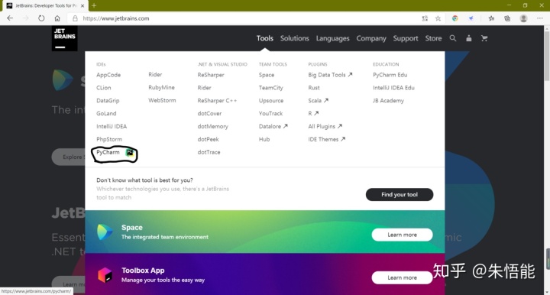Open the dotCover link
This screenshot has width=550, height=295.
[x=209, y=113]
